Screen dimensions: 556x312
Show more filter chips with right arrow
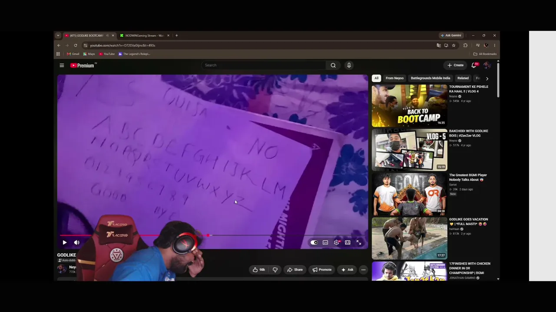(x=487, y=78)
